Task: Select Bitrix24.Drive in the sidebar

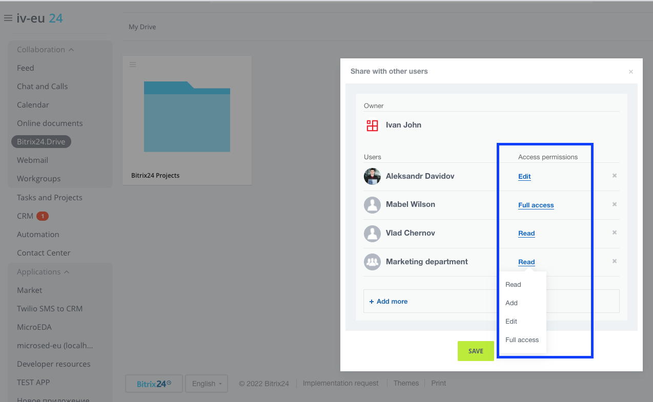Action: pyautogui.click(x=41, y=142)
